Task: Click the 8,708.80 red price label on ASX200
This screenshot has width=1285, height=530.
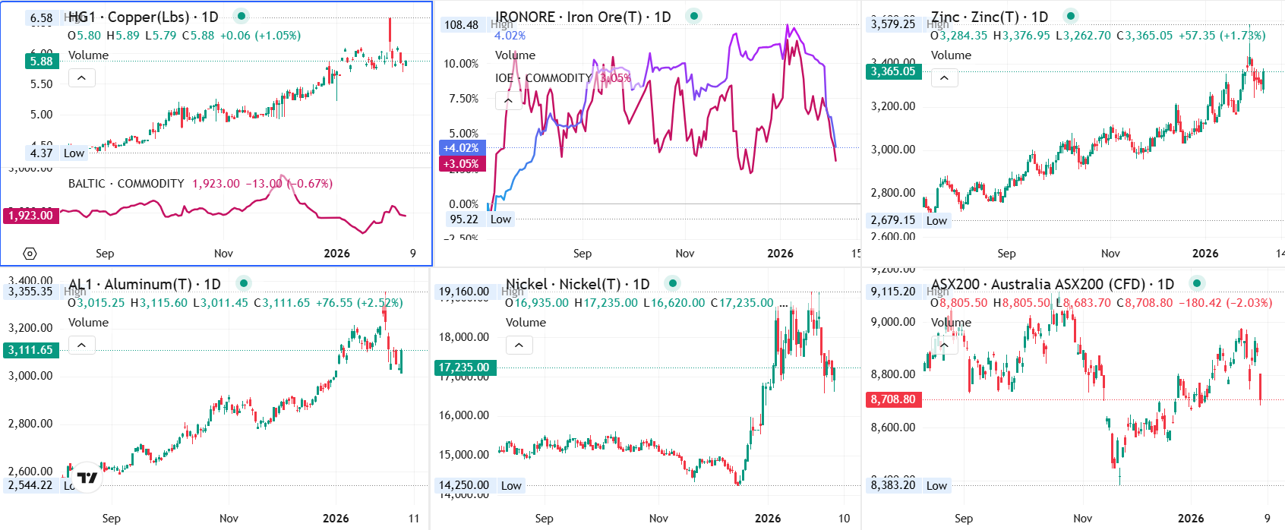Action: point(893,399)
